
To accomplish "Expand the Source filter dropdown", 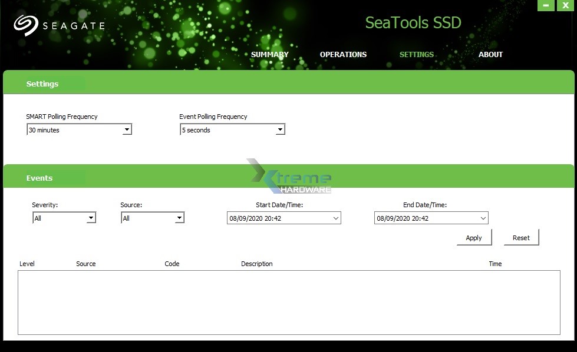I will pos(180,218).
